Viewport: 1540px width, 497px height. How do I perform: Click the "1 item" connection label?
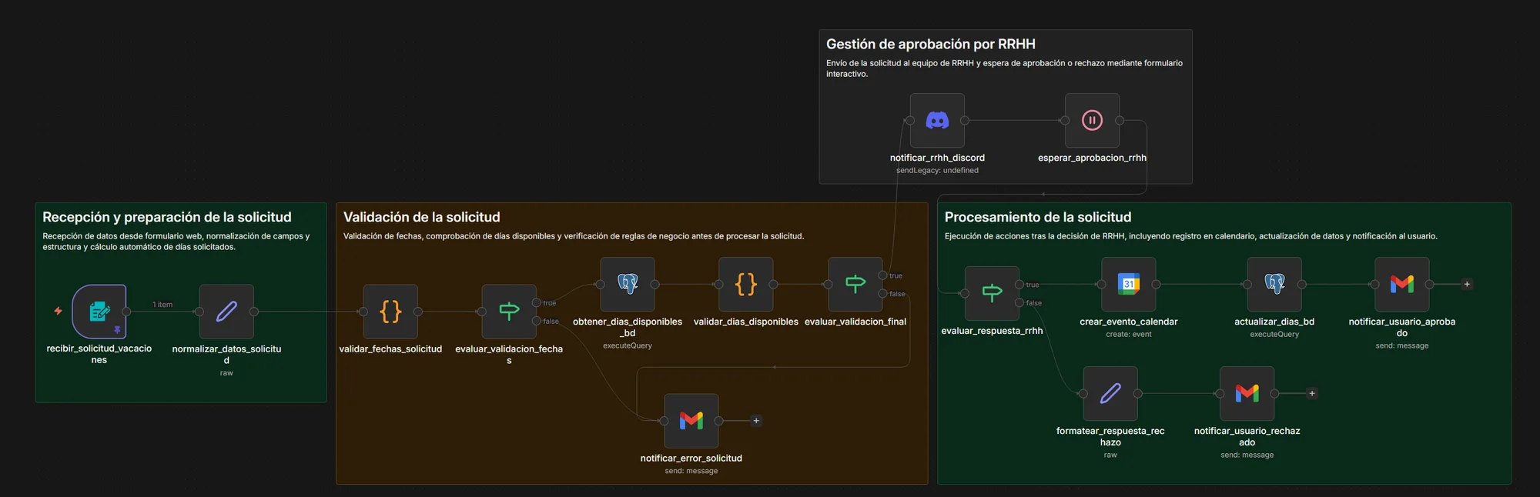pos(162,305)
